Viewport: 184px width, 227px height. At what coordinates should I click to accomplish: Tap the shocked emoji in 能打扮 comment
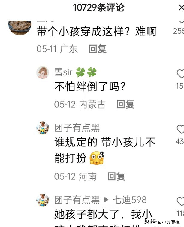point(97,158)
